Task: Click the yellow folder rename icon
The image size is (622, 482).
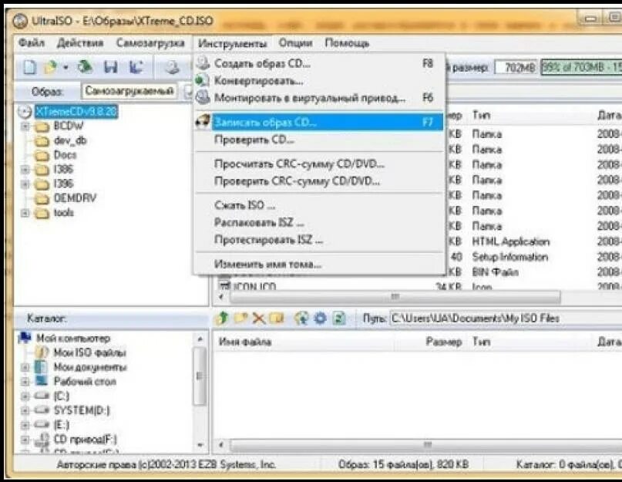Action: point(277,318)
